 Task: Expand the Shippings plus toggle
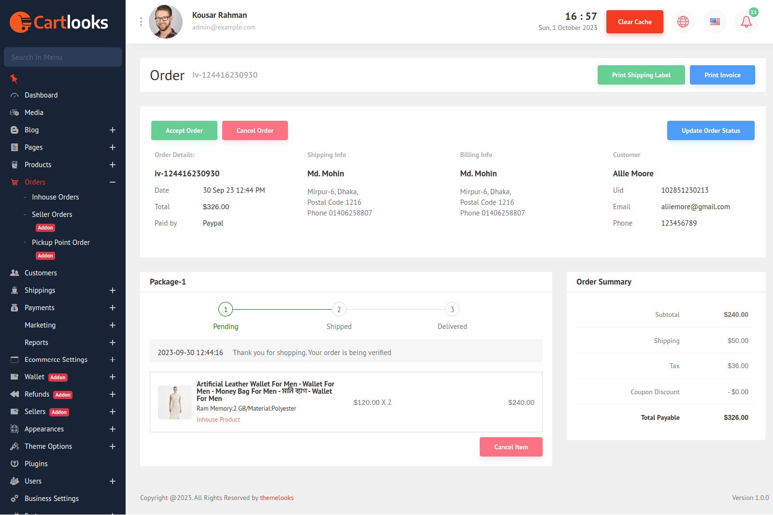click(x=113, y=290)
